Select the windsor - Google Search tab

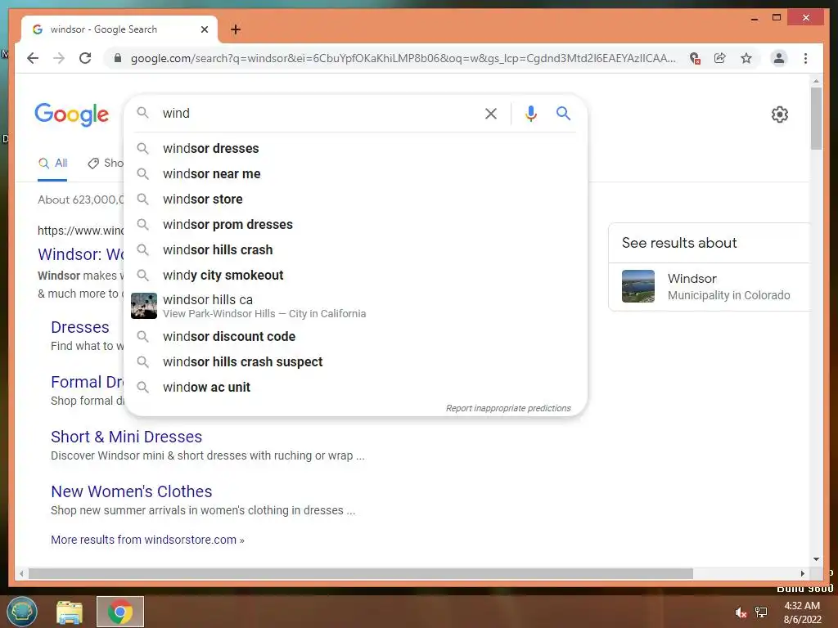point(119,29)
